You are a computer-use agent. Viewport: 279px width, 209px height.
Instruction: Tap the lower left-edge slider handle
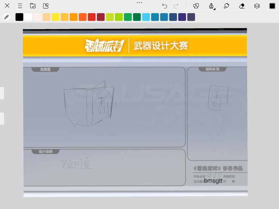2,118
